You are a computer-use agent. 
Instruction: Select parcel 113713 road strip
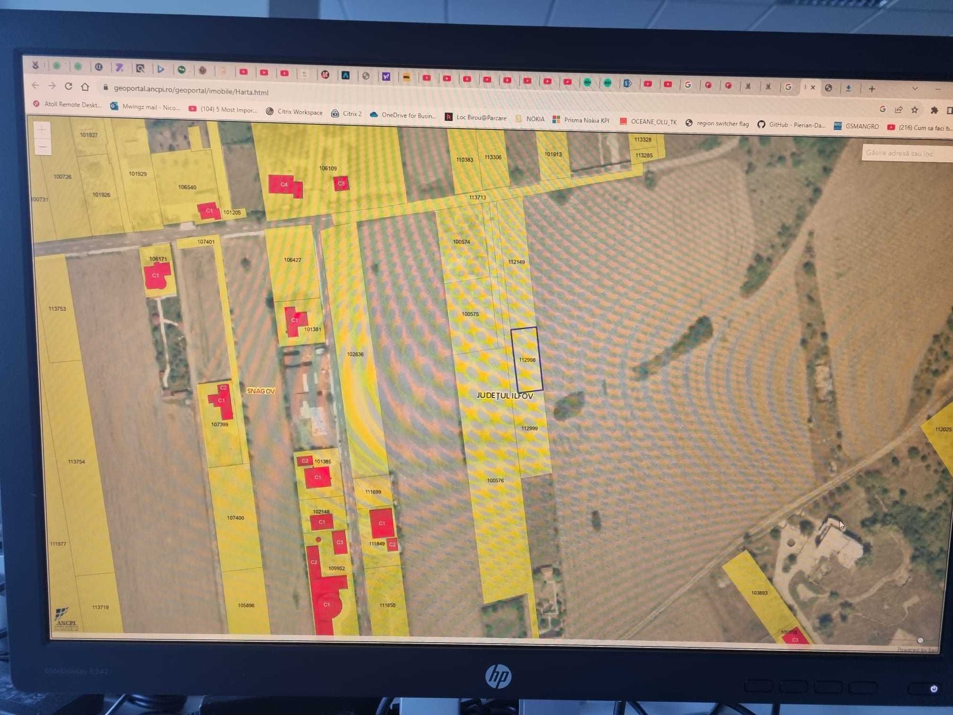click(477, 197)
